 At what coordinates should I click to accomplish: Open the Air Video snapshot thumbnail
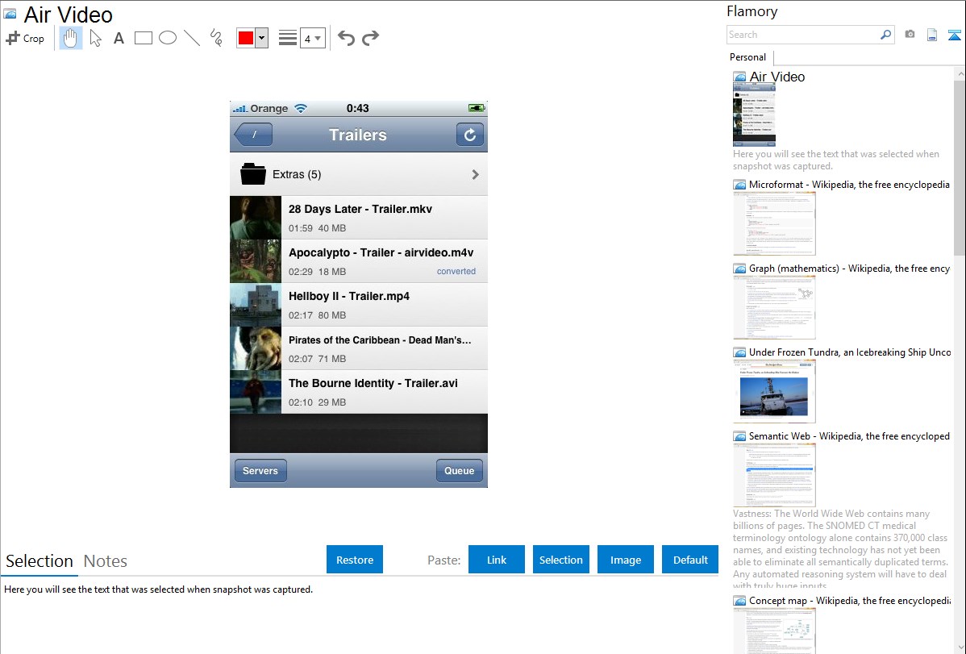click(754, 115)
